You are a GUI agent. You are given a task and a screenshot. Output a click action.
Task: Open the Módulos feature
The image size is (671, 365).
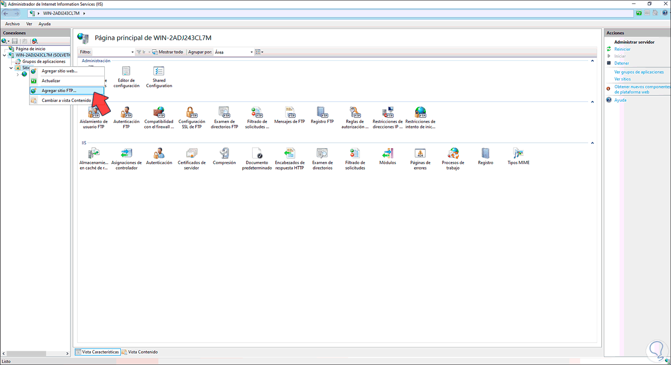(387, 157)
